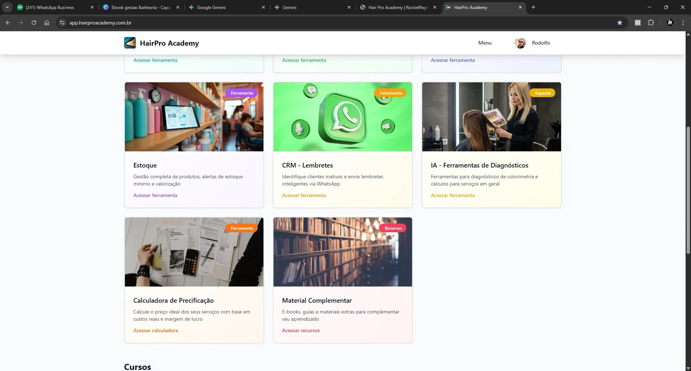691x371 pixels.
Task: Click Rodolfo's profile avatar picture
Action: pyautogui.click(x=520, y=43)
